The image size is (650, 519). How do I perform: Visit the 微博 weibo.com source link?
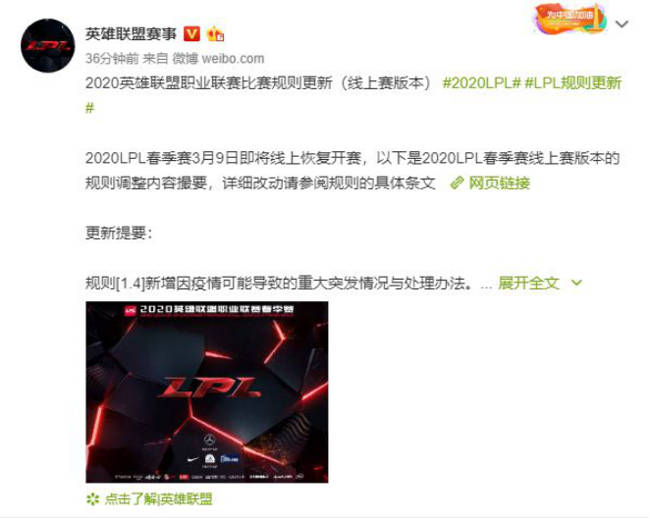[x=218, y=59]
